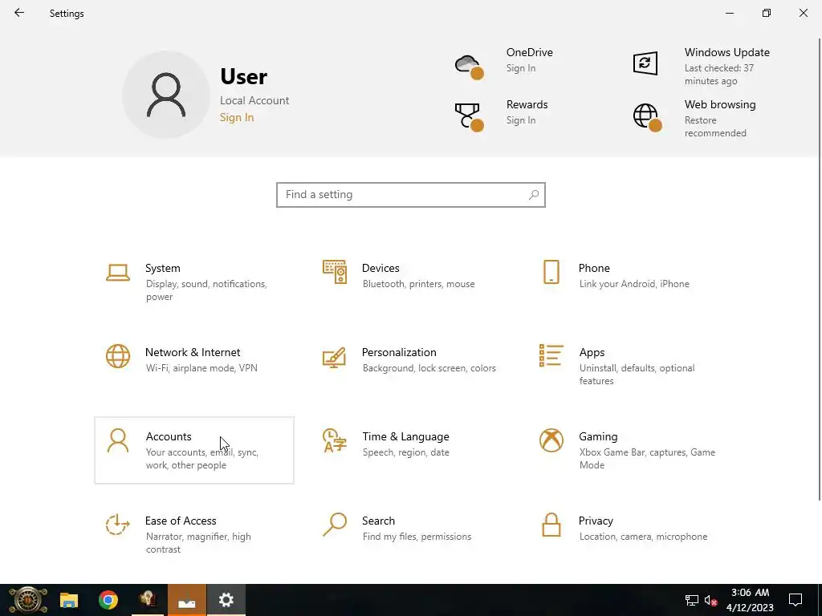Select the Personalization title
Screen dimensions: 822x616
click(399, 353)
